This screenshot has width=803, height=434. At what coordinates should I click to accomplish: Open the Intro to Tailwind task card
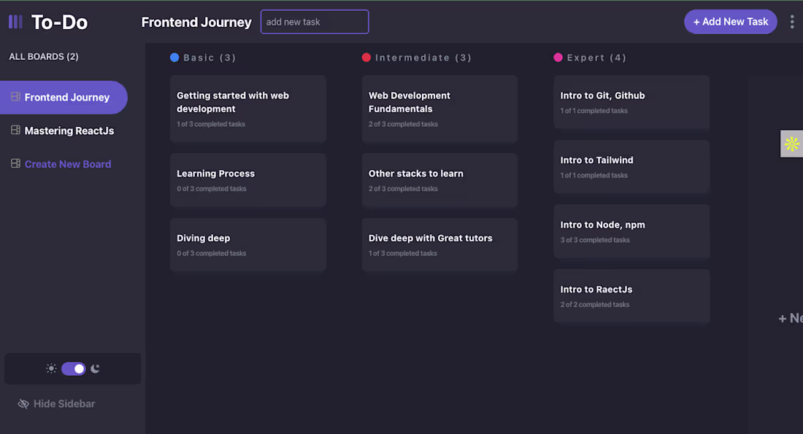[x=631, y=166]
